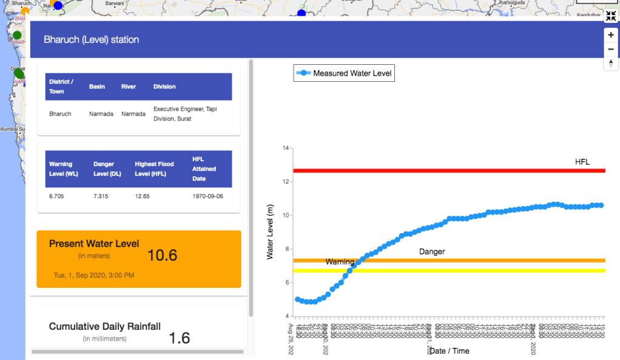Click the orange Danger level line

pos(485,261)
